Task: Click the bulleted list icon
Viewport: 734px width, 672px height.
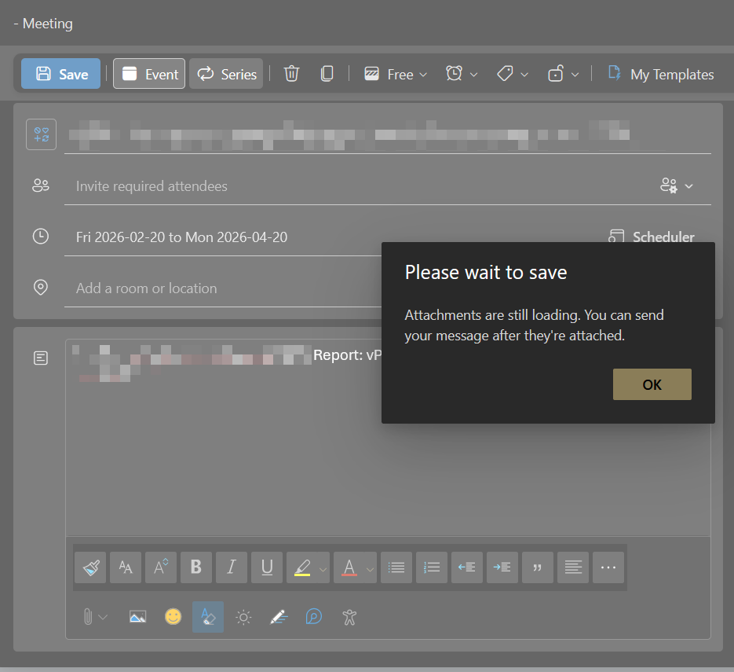Action: [x=396, y=567]
